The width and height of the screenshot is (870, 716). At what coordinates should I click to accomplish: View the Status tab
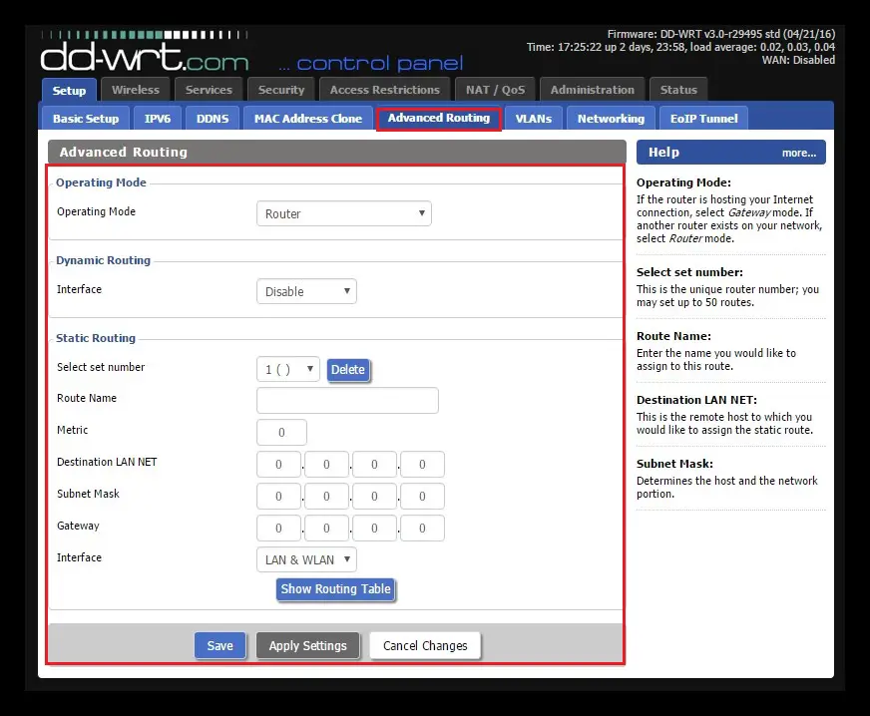tap(678, 90)
